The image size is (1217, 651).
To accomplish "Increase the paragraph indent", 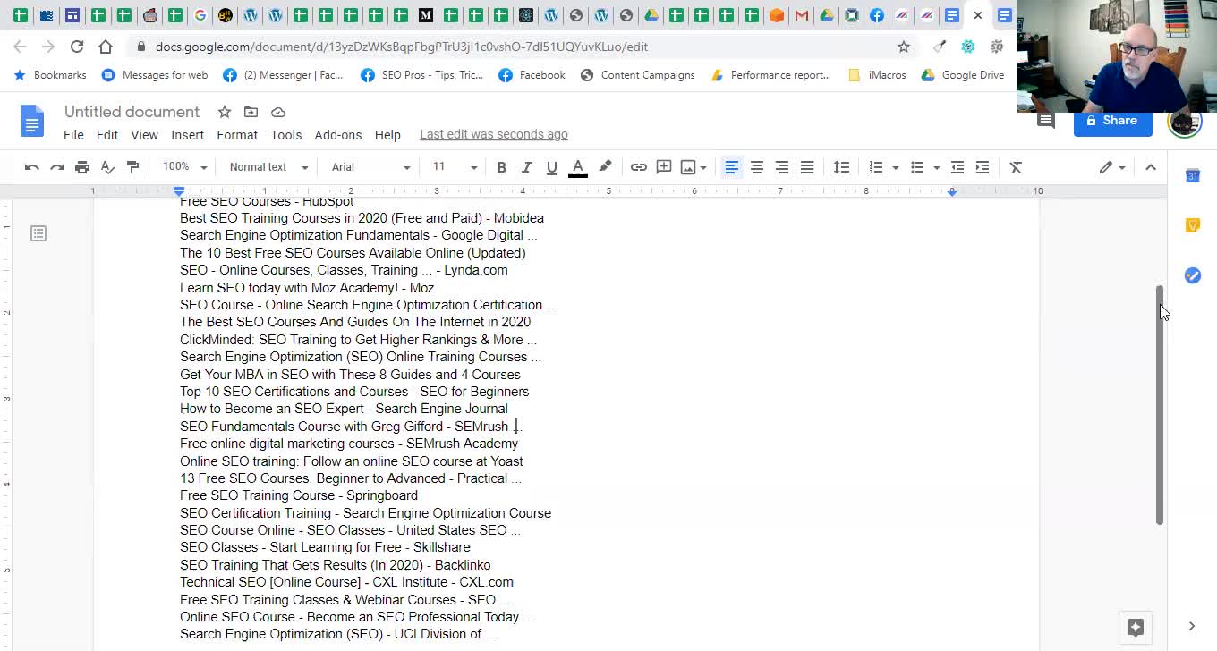I will tap(982, 167).
